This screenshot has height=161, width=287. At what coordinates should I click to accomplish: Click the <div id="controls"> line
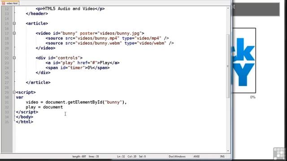click(x=59, y=58)
